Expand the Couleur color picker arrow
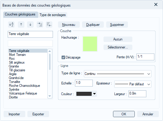This screenshot has width=163, height=121. [x=94, y=94]
